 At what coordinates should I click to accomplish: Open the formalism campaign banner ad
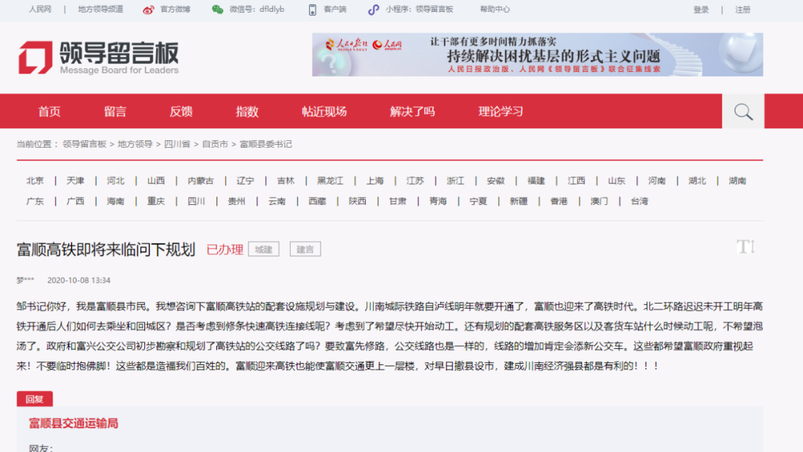[x=537, y=55]
